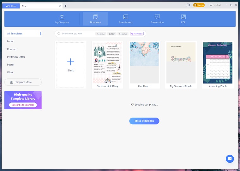Image resolution: width=240 pixels, height=171 pixels.
Task: Open the My Summer Bicycle template
Action: point(181,65)
